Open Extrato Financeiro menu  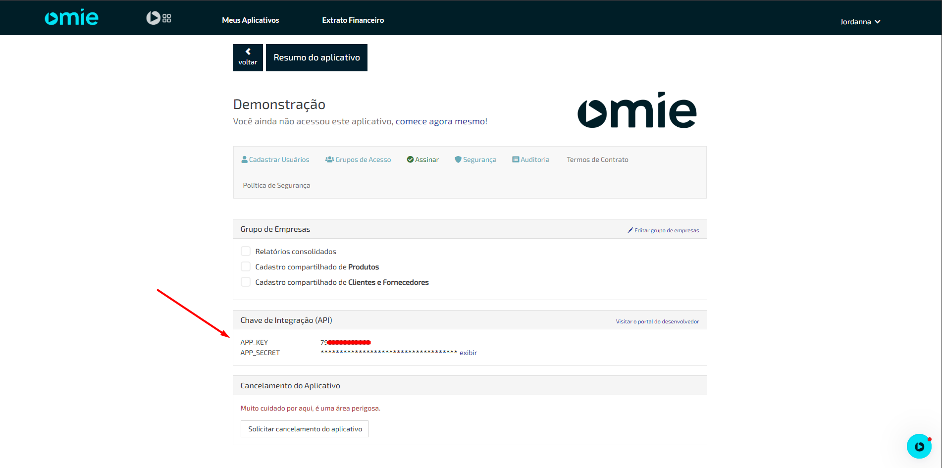(x=353, y=20)
